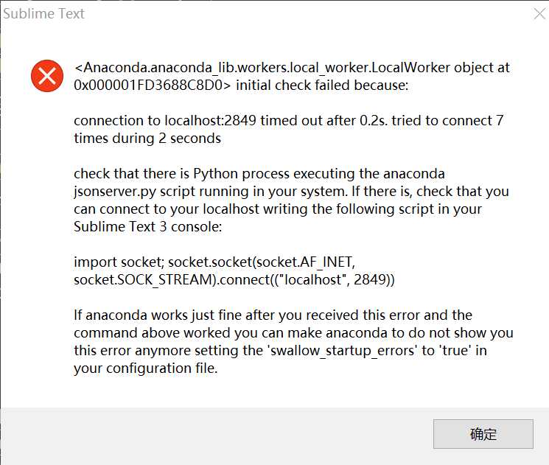Click the 'If anaconda works just fine' line
The width and height of the screenshot is (549, 465).
click(x=273, y=315)
